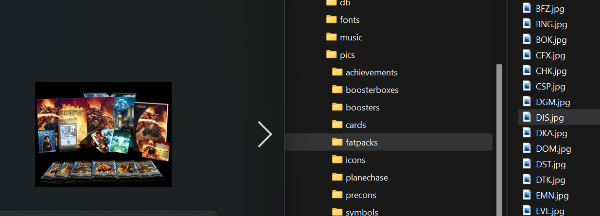The height and width of the screenshot is (216, 600).
Task: Click the DKA.jpg file icon
Action: (527, 132)
